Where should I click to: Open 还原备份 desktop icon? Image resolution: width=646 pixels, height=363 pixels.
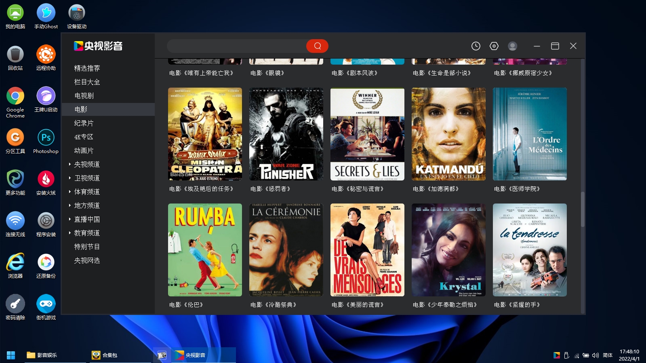(46, 266)
